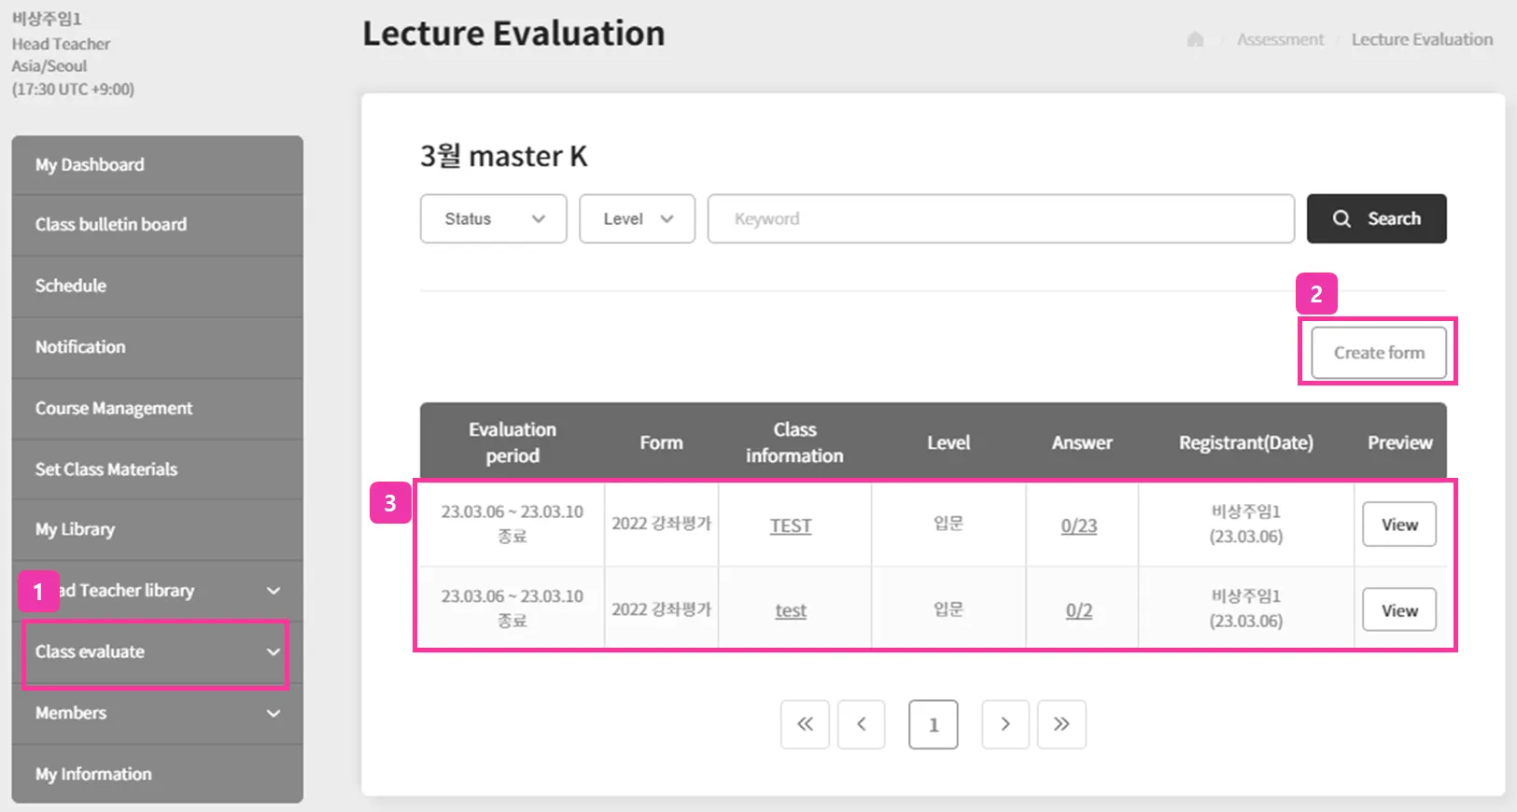Expand the Head Teacher library chevron
1517x812 pixels.
click(x=274, y=591)
